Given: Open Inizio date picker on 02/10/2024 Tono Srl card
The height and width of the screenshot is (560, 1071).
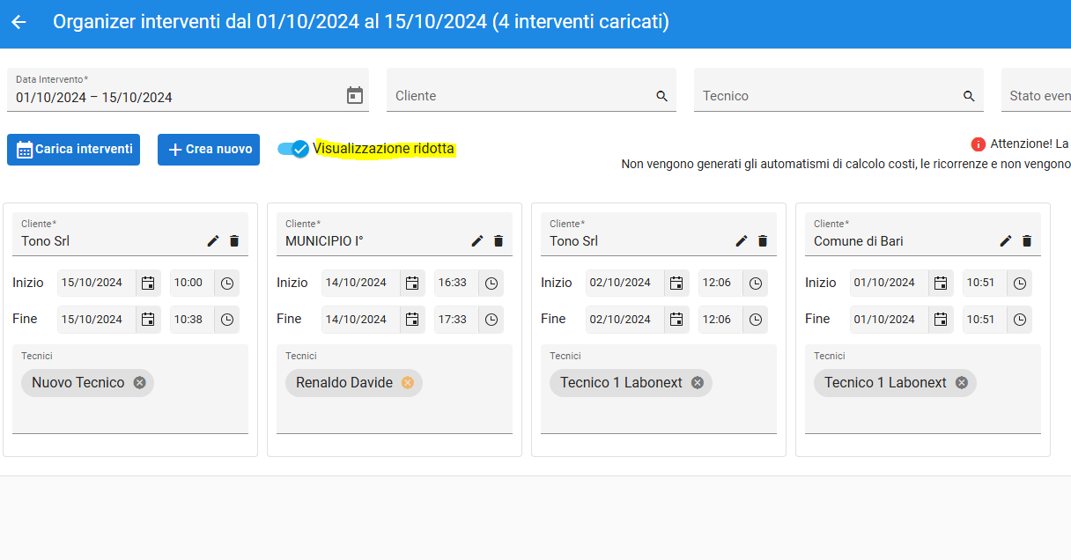Looking at the screenshot, I should tap(676, 283).
